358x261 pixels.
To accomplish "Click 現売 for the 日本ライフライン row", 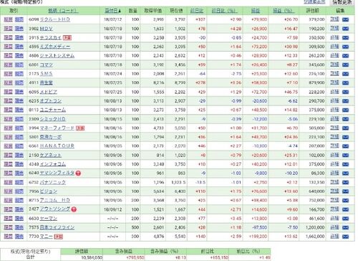I will pyautogui.click(x=19, y=227).
